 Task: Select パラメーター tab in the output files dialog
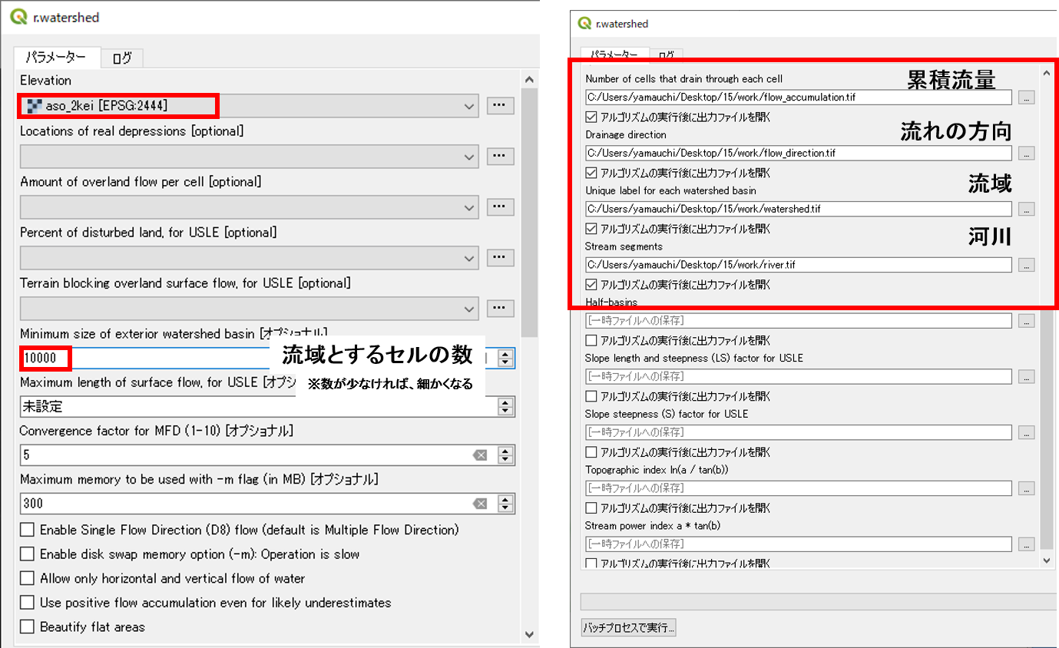pyautogui.click(x=615, y=55)
